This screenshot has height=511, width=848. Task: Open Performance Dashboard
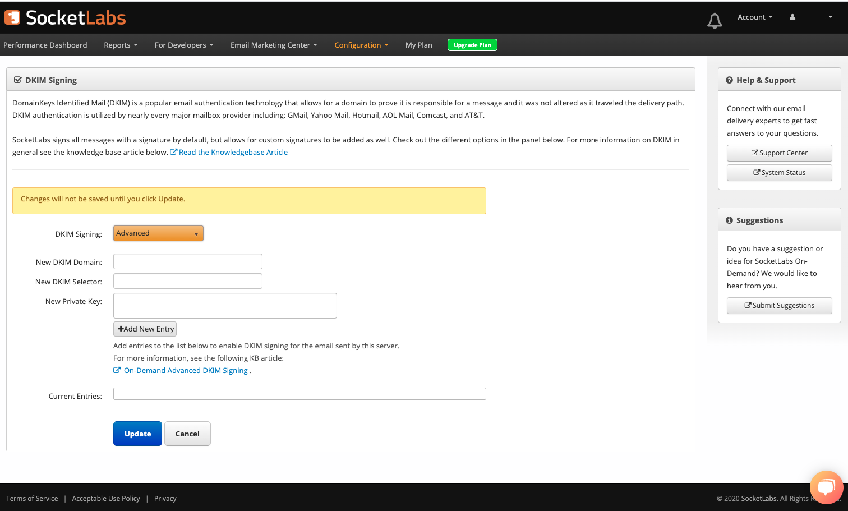[45, 45]
